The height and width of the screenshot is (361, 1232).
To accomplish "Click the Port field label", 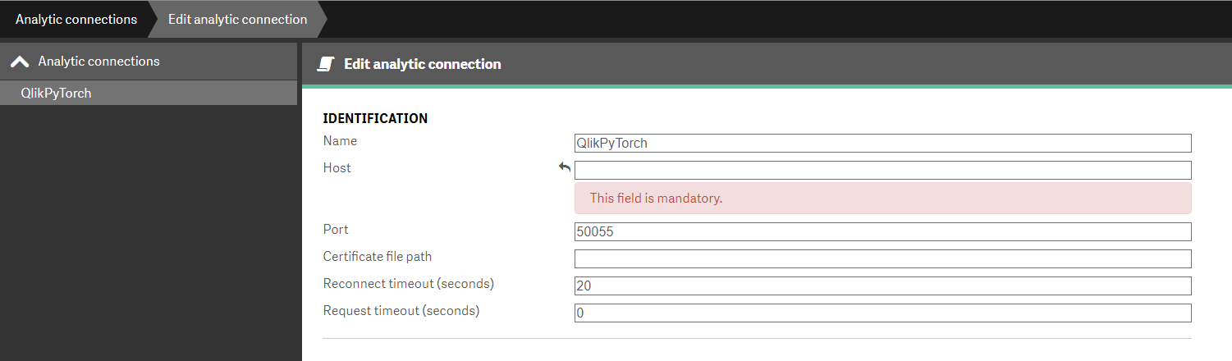I will click(336, 230).
